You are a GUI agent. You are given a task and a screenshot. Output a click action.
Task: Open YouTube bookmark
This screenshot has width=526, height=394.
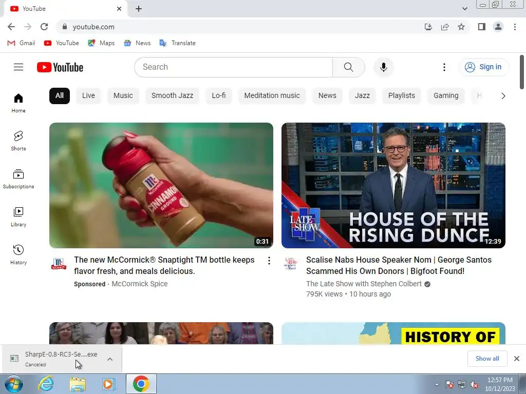(x=62, y=43)
